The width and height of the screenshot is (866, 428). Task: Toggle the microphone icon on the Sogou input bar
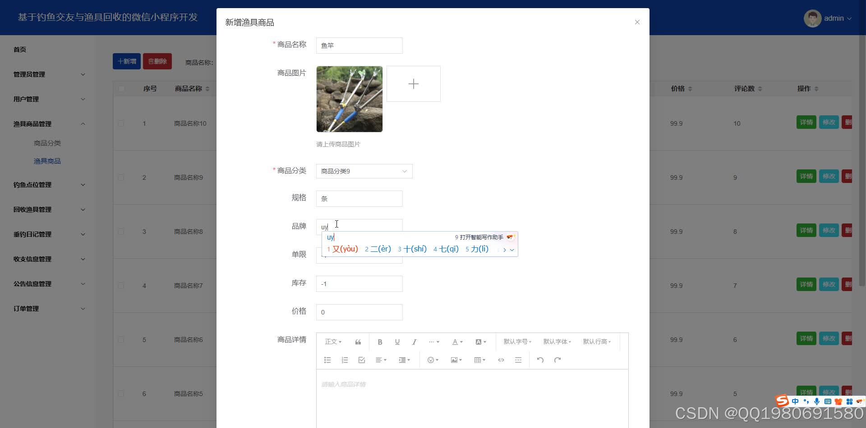click(816, 401)
